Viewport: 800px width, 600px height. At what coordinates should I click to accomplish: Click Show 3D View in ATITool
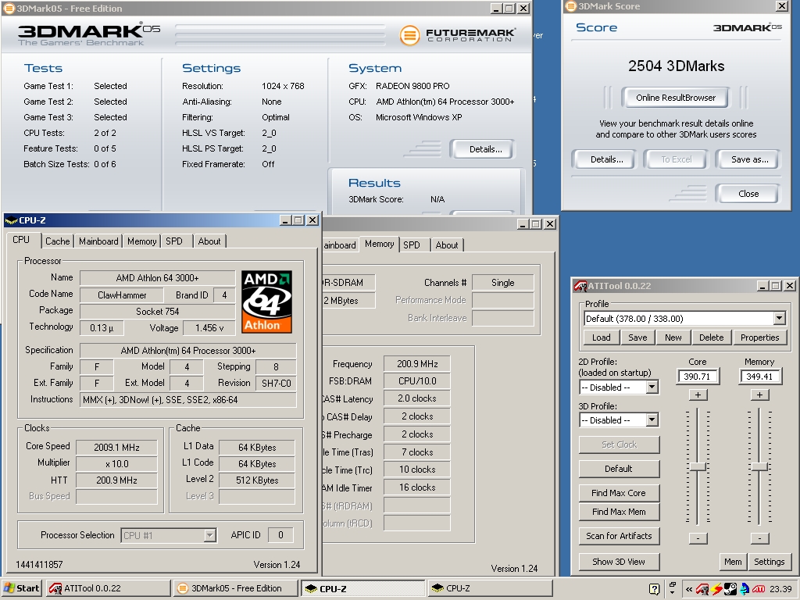tap(619, 562)
